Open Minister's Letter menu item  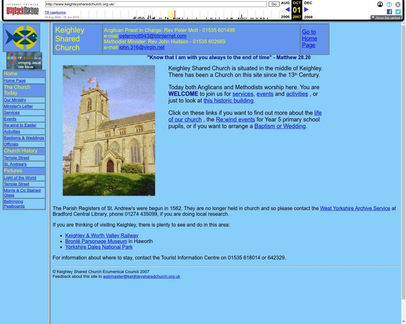click(18, 106)
